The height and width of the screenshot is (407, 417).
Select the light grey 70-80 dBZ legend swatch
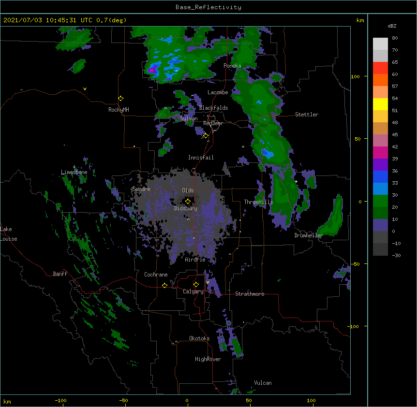click(x=380, y=44)
